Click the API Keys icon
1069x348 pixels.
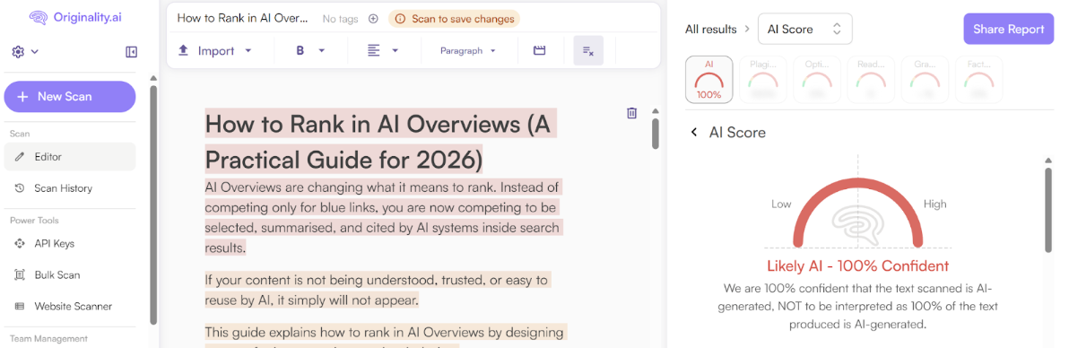(20, 244)
